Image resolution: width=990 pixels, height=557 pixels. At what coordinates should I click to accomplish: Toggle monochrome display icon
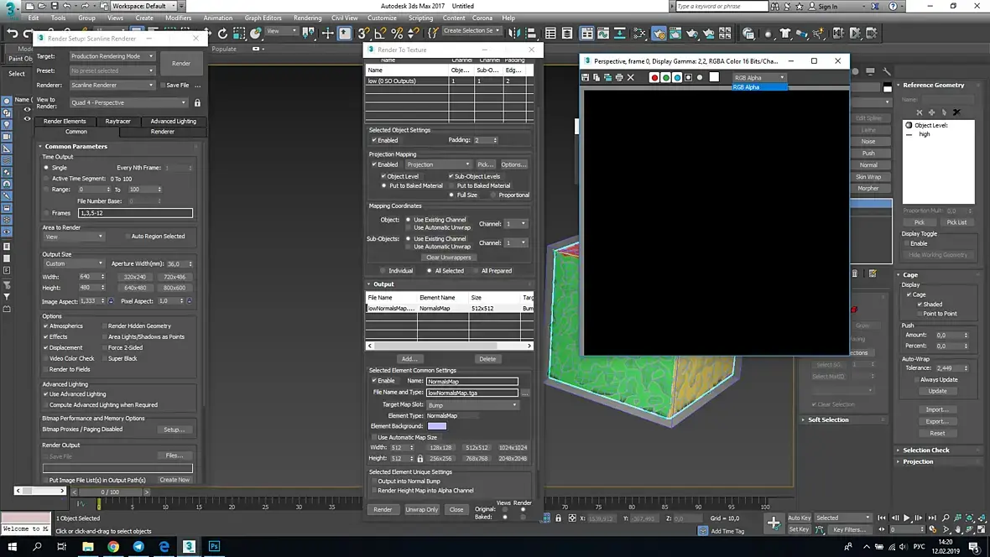[700, 78]
